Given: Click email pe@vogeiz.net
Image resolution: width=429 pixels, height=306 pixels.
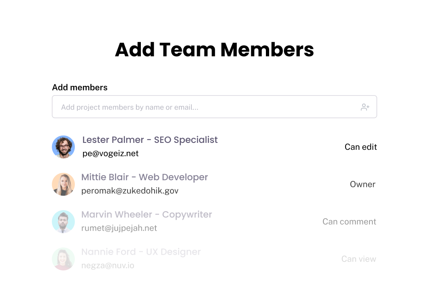Looking at the screenshot, I should (x=110, y=153).
